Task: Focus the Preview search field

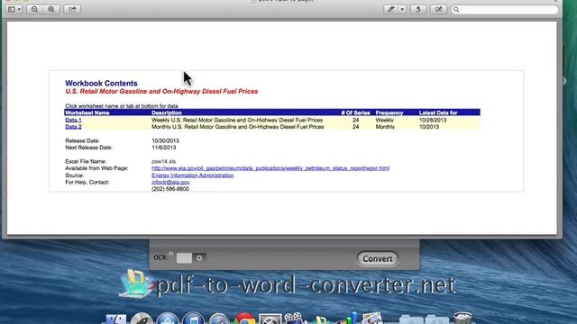Action: [505, 9]
